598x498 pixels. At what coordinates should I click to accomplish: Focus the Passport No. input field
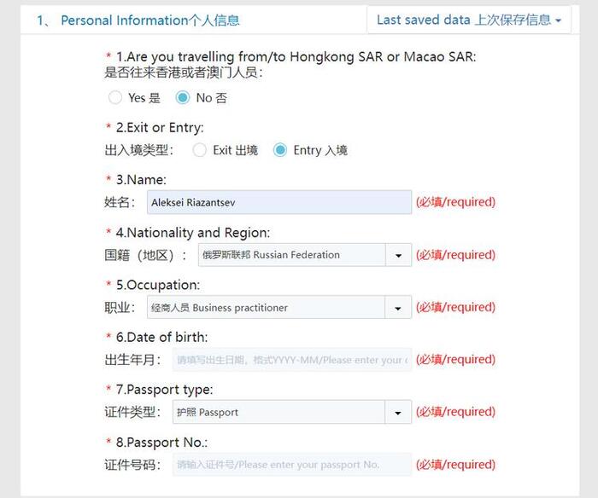click(291, 465)
